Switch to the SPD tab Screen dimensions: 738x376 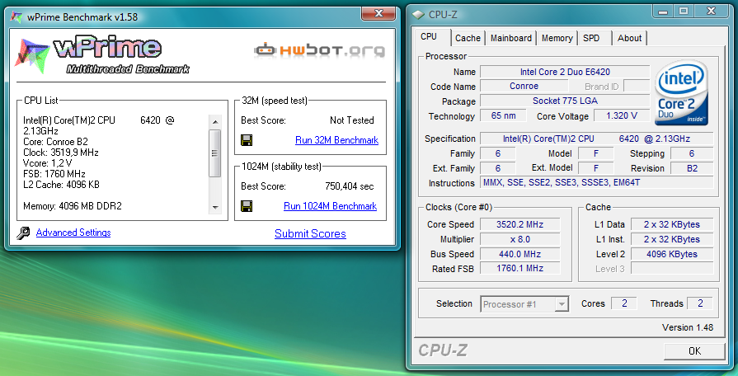[x=591, y=38]
